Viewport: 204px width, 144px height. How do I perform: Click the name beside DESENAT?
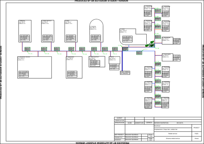coord(132,139)
